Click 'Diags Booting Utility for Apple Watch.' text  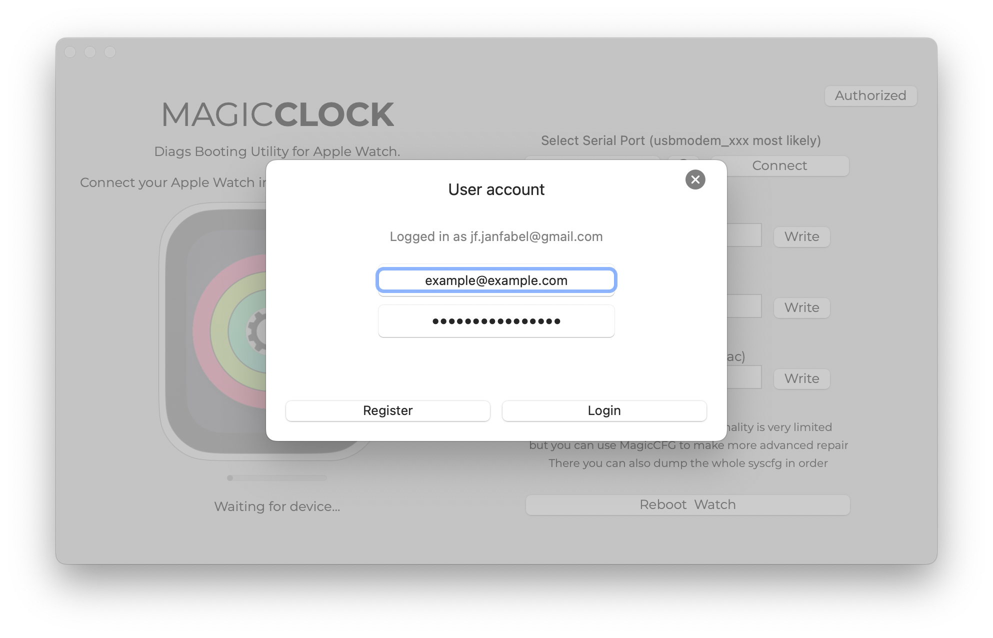click(x=277, y=151)
